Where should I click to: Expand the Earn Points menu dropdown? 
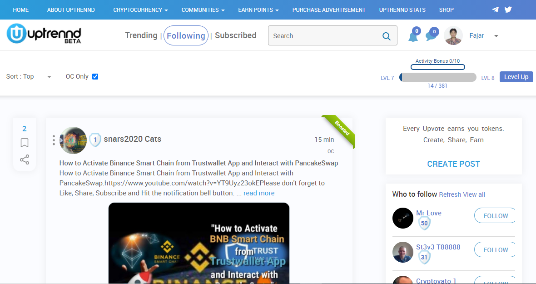coord(258,10)
